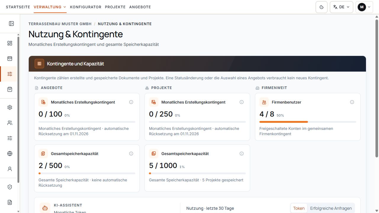Click the 'KI-ASSISTENT' section label
The width and height of the screenshot is (379, 213).
point(68,205)
